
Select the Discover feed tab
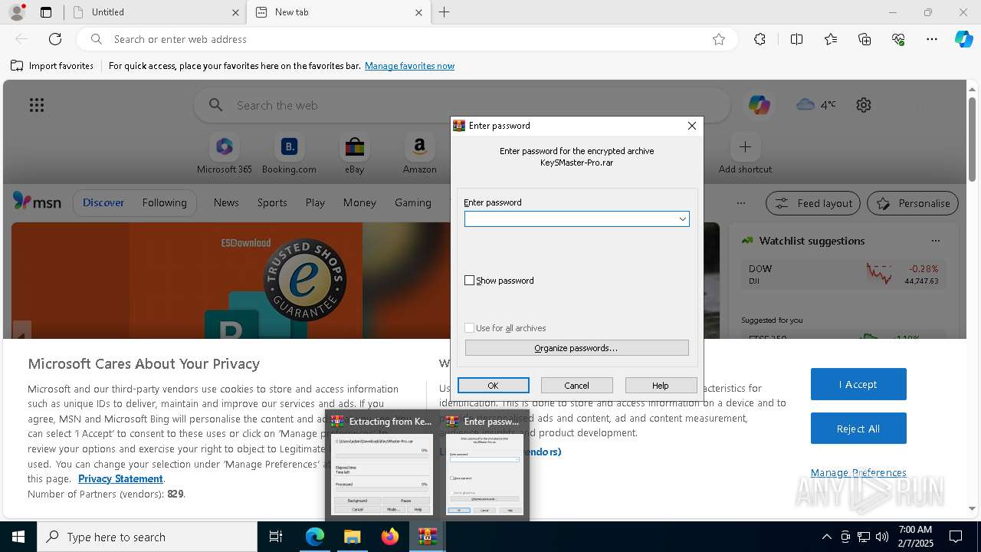(103, 202)
